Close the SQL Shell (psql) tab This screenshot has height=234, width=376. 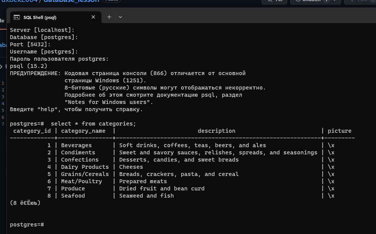pyautogui.click(x=93, y=17)
